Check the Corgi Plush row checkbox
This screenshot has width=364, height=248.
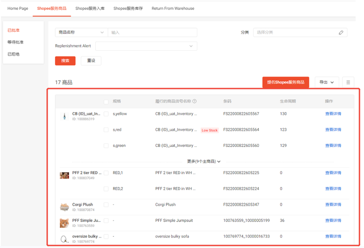[106, 204]
